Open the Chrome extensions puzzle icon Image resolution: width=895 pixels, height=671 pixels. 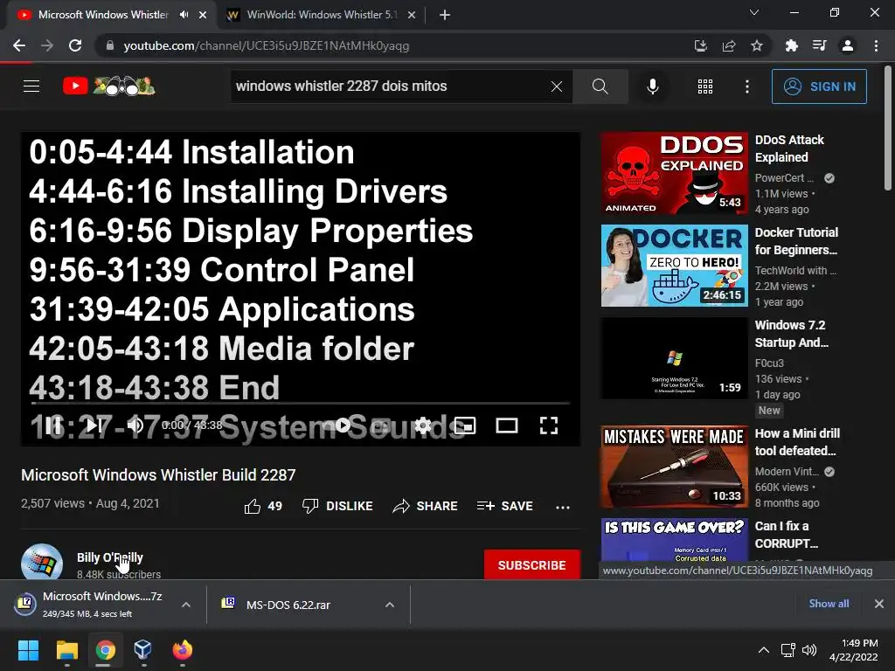pyautogui.click(x=792, y=45)
